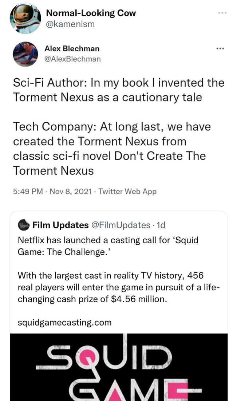Screen dimensions: 233x401
Task: Click the Twitter Web App source link
Action: click(x=127, y=192)
